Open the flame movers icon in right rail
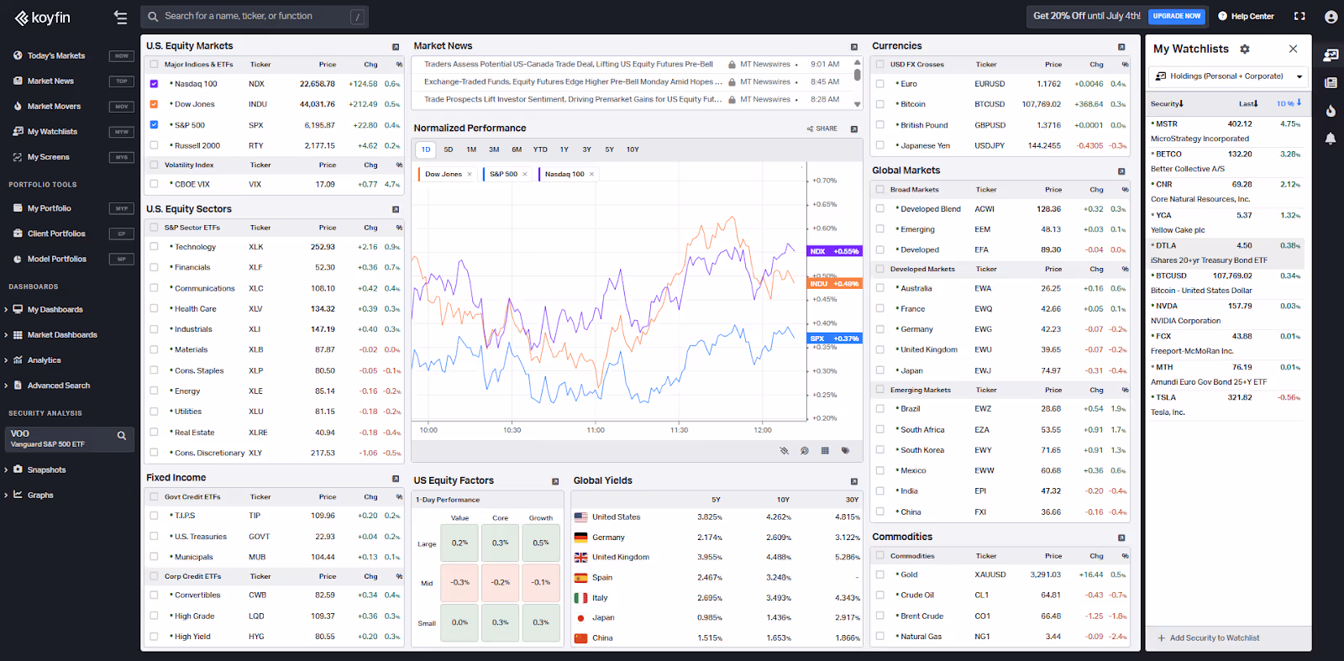The width and height of the screenshot is (1344, 661). [1331, 110]
